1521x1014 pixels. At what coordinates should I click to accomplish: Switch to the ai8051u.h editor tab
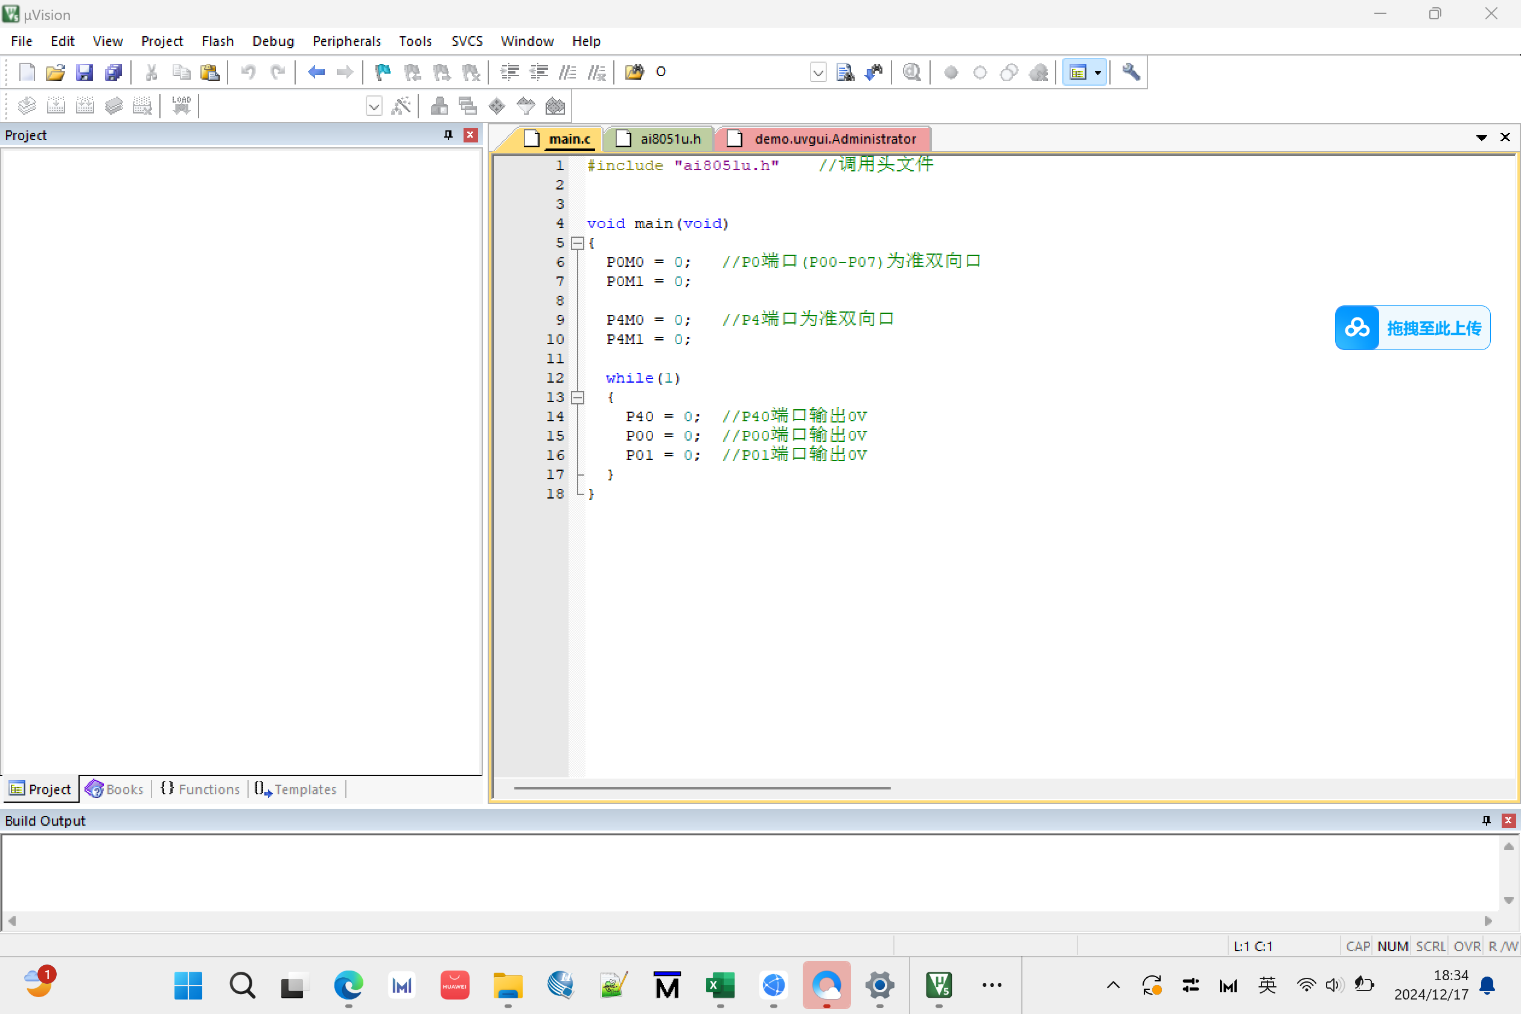click(660, 138)
